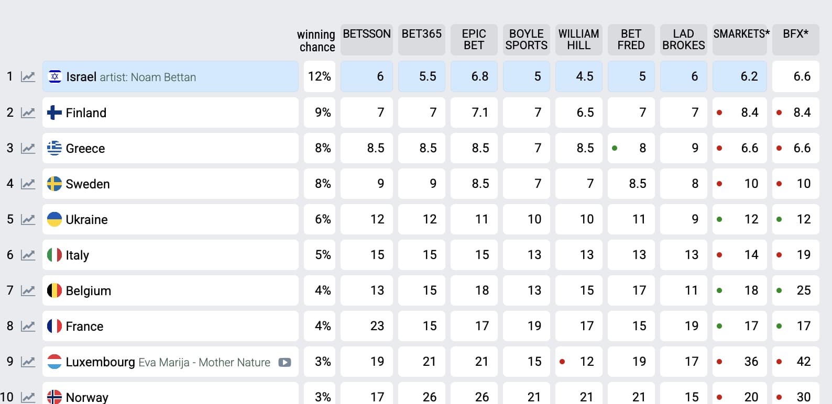Open the Norway country link

87,397
